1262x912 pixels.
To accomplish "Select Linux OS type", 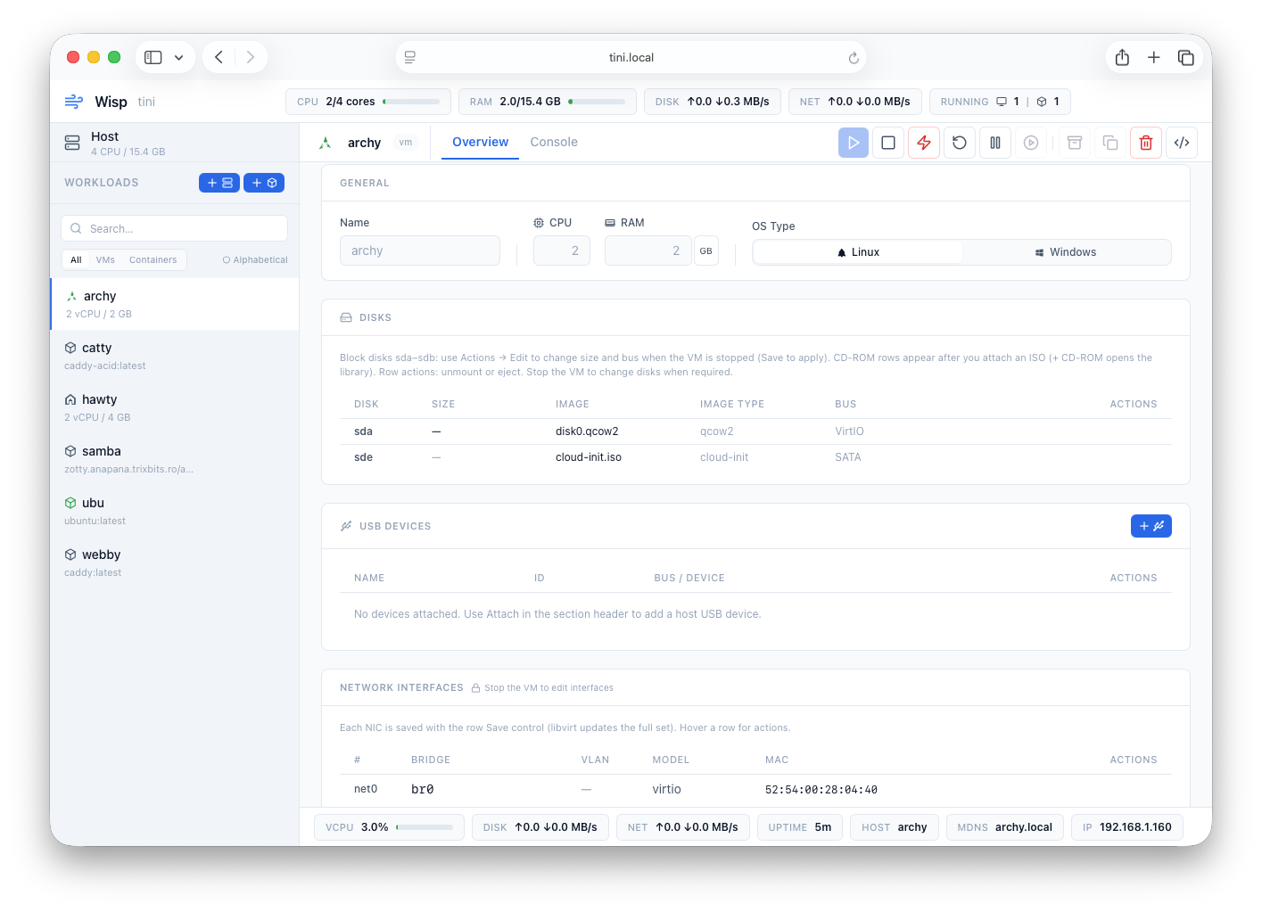I will coord(858,252).
